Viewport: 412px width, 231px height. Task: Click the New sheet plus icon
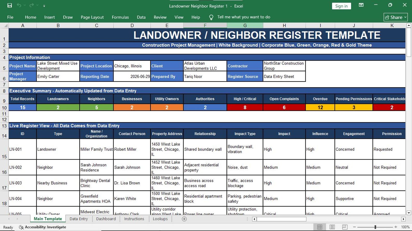coord(184,219)
